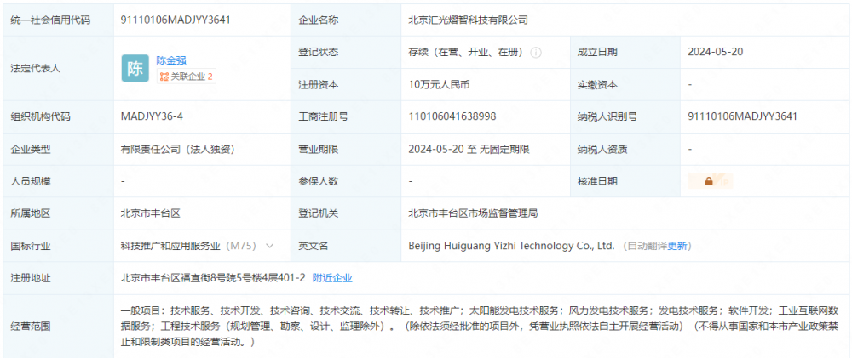The width and height of the screenshot is (852, 358).
Task: Click the 登记状态 label
Action: point(318,53)
